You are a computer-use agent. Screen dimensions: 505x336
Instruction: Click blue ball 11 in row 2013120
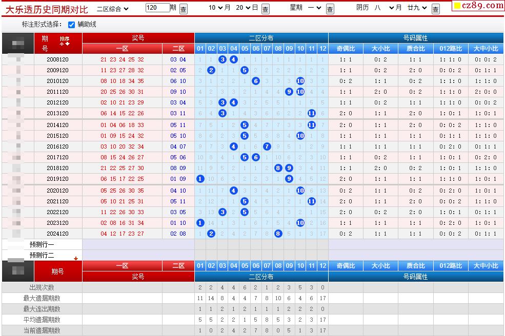(x=311, y=113)
